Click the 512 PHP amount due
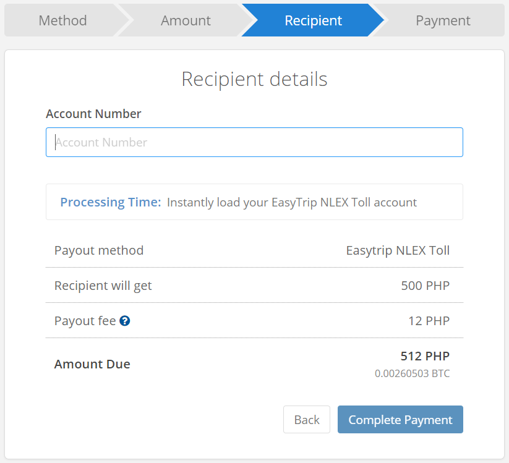This screenshot has width=509, height=463. (x=425, y=356)
